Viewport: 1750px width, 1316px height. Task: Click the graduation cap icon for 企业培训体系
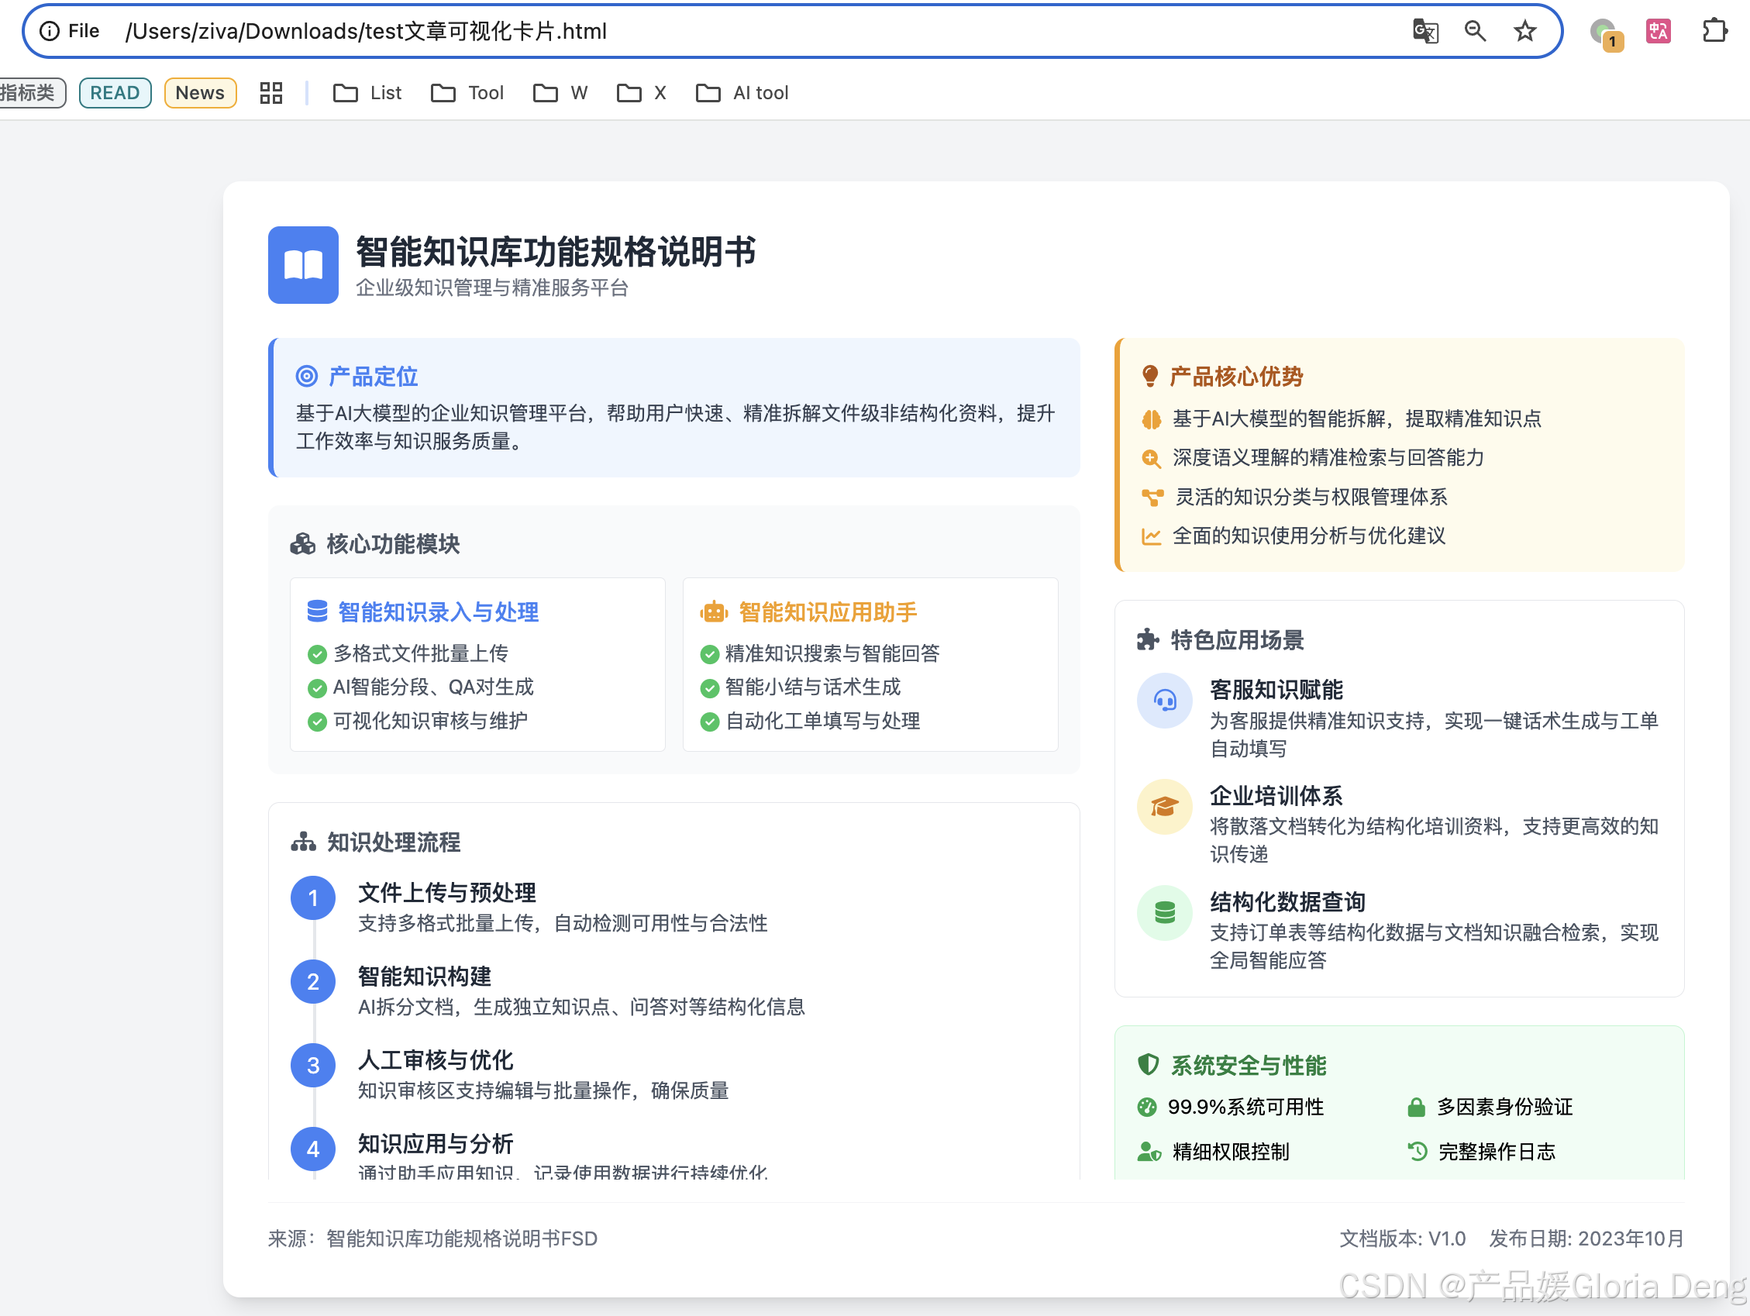[x=1164, y=806]
